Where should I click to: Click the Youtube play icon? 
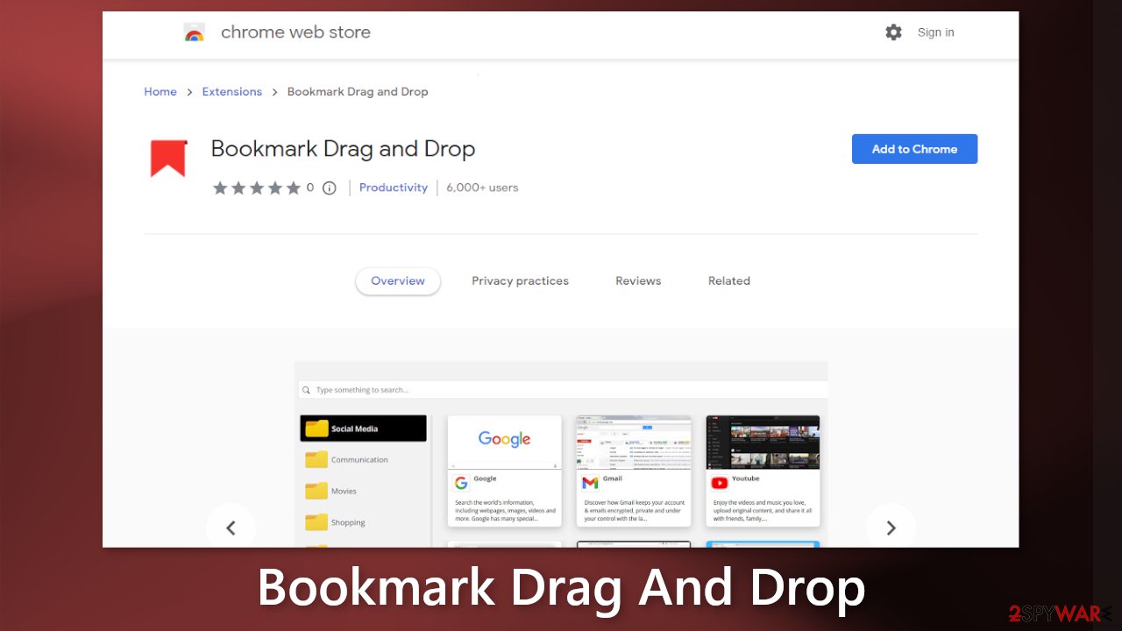tap(720, 483)
